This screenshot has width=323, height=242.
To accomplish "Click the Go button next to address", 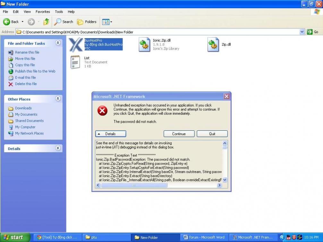I will coord(313,32).
